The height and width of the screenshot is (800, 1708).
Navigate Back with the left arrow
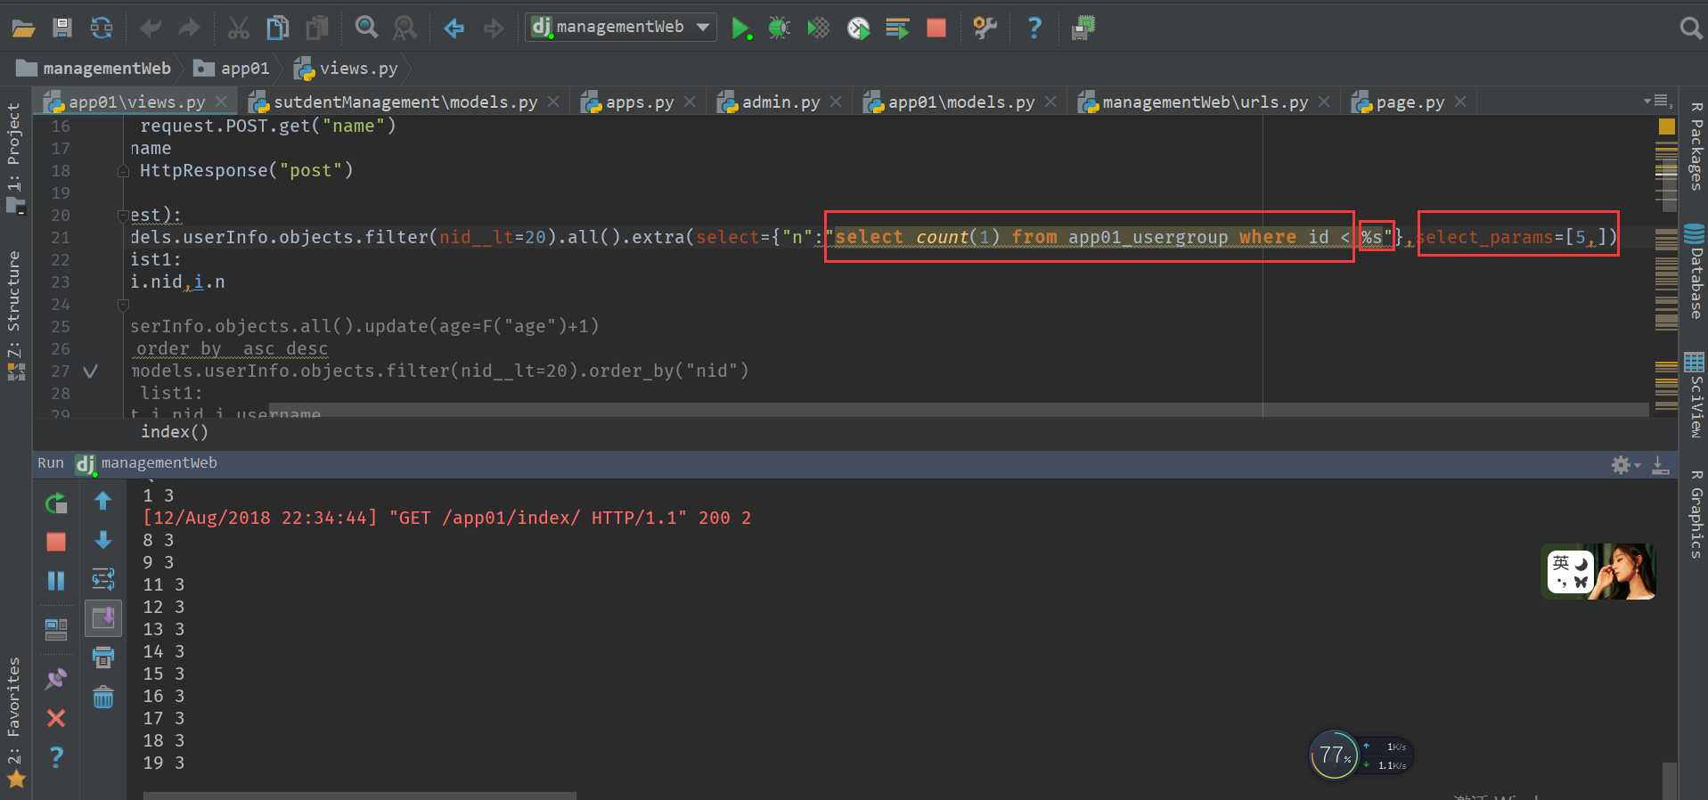[x=454, y=29]
